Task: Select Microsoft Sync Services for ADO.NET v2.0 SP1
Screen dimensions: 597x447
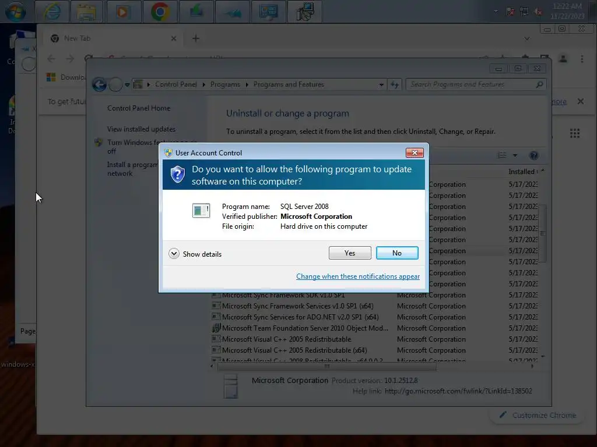Action: coord(375,317)
